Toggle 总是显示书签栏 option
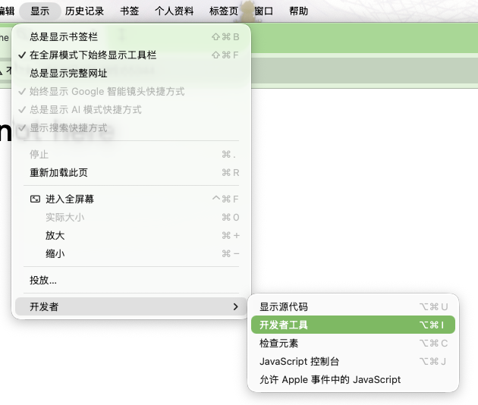 click(x=64, y=36)
